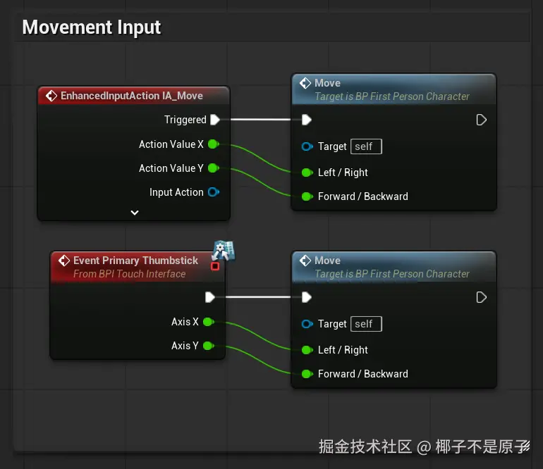Click the Triggered execution output pin
543x469 pixels.
coord(214,120)
